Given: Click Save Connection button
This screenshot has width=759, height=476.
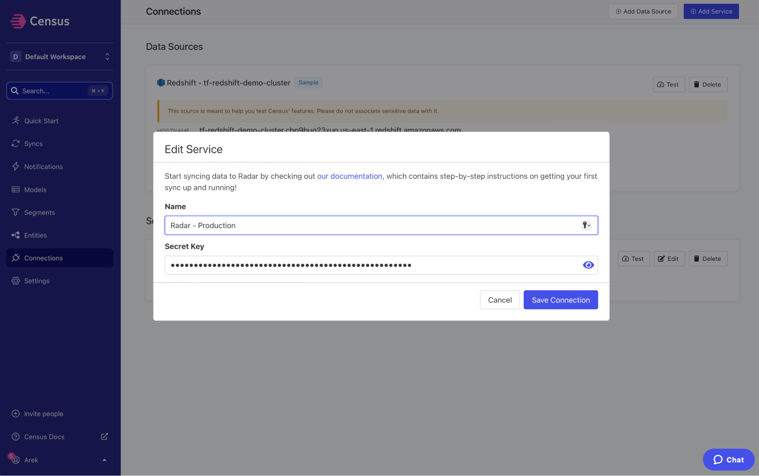Looking at the screenshot, I should tap(560, 299).
